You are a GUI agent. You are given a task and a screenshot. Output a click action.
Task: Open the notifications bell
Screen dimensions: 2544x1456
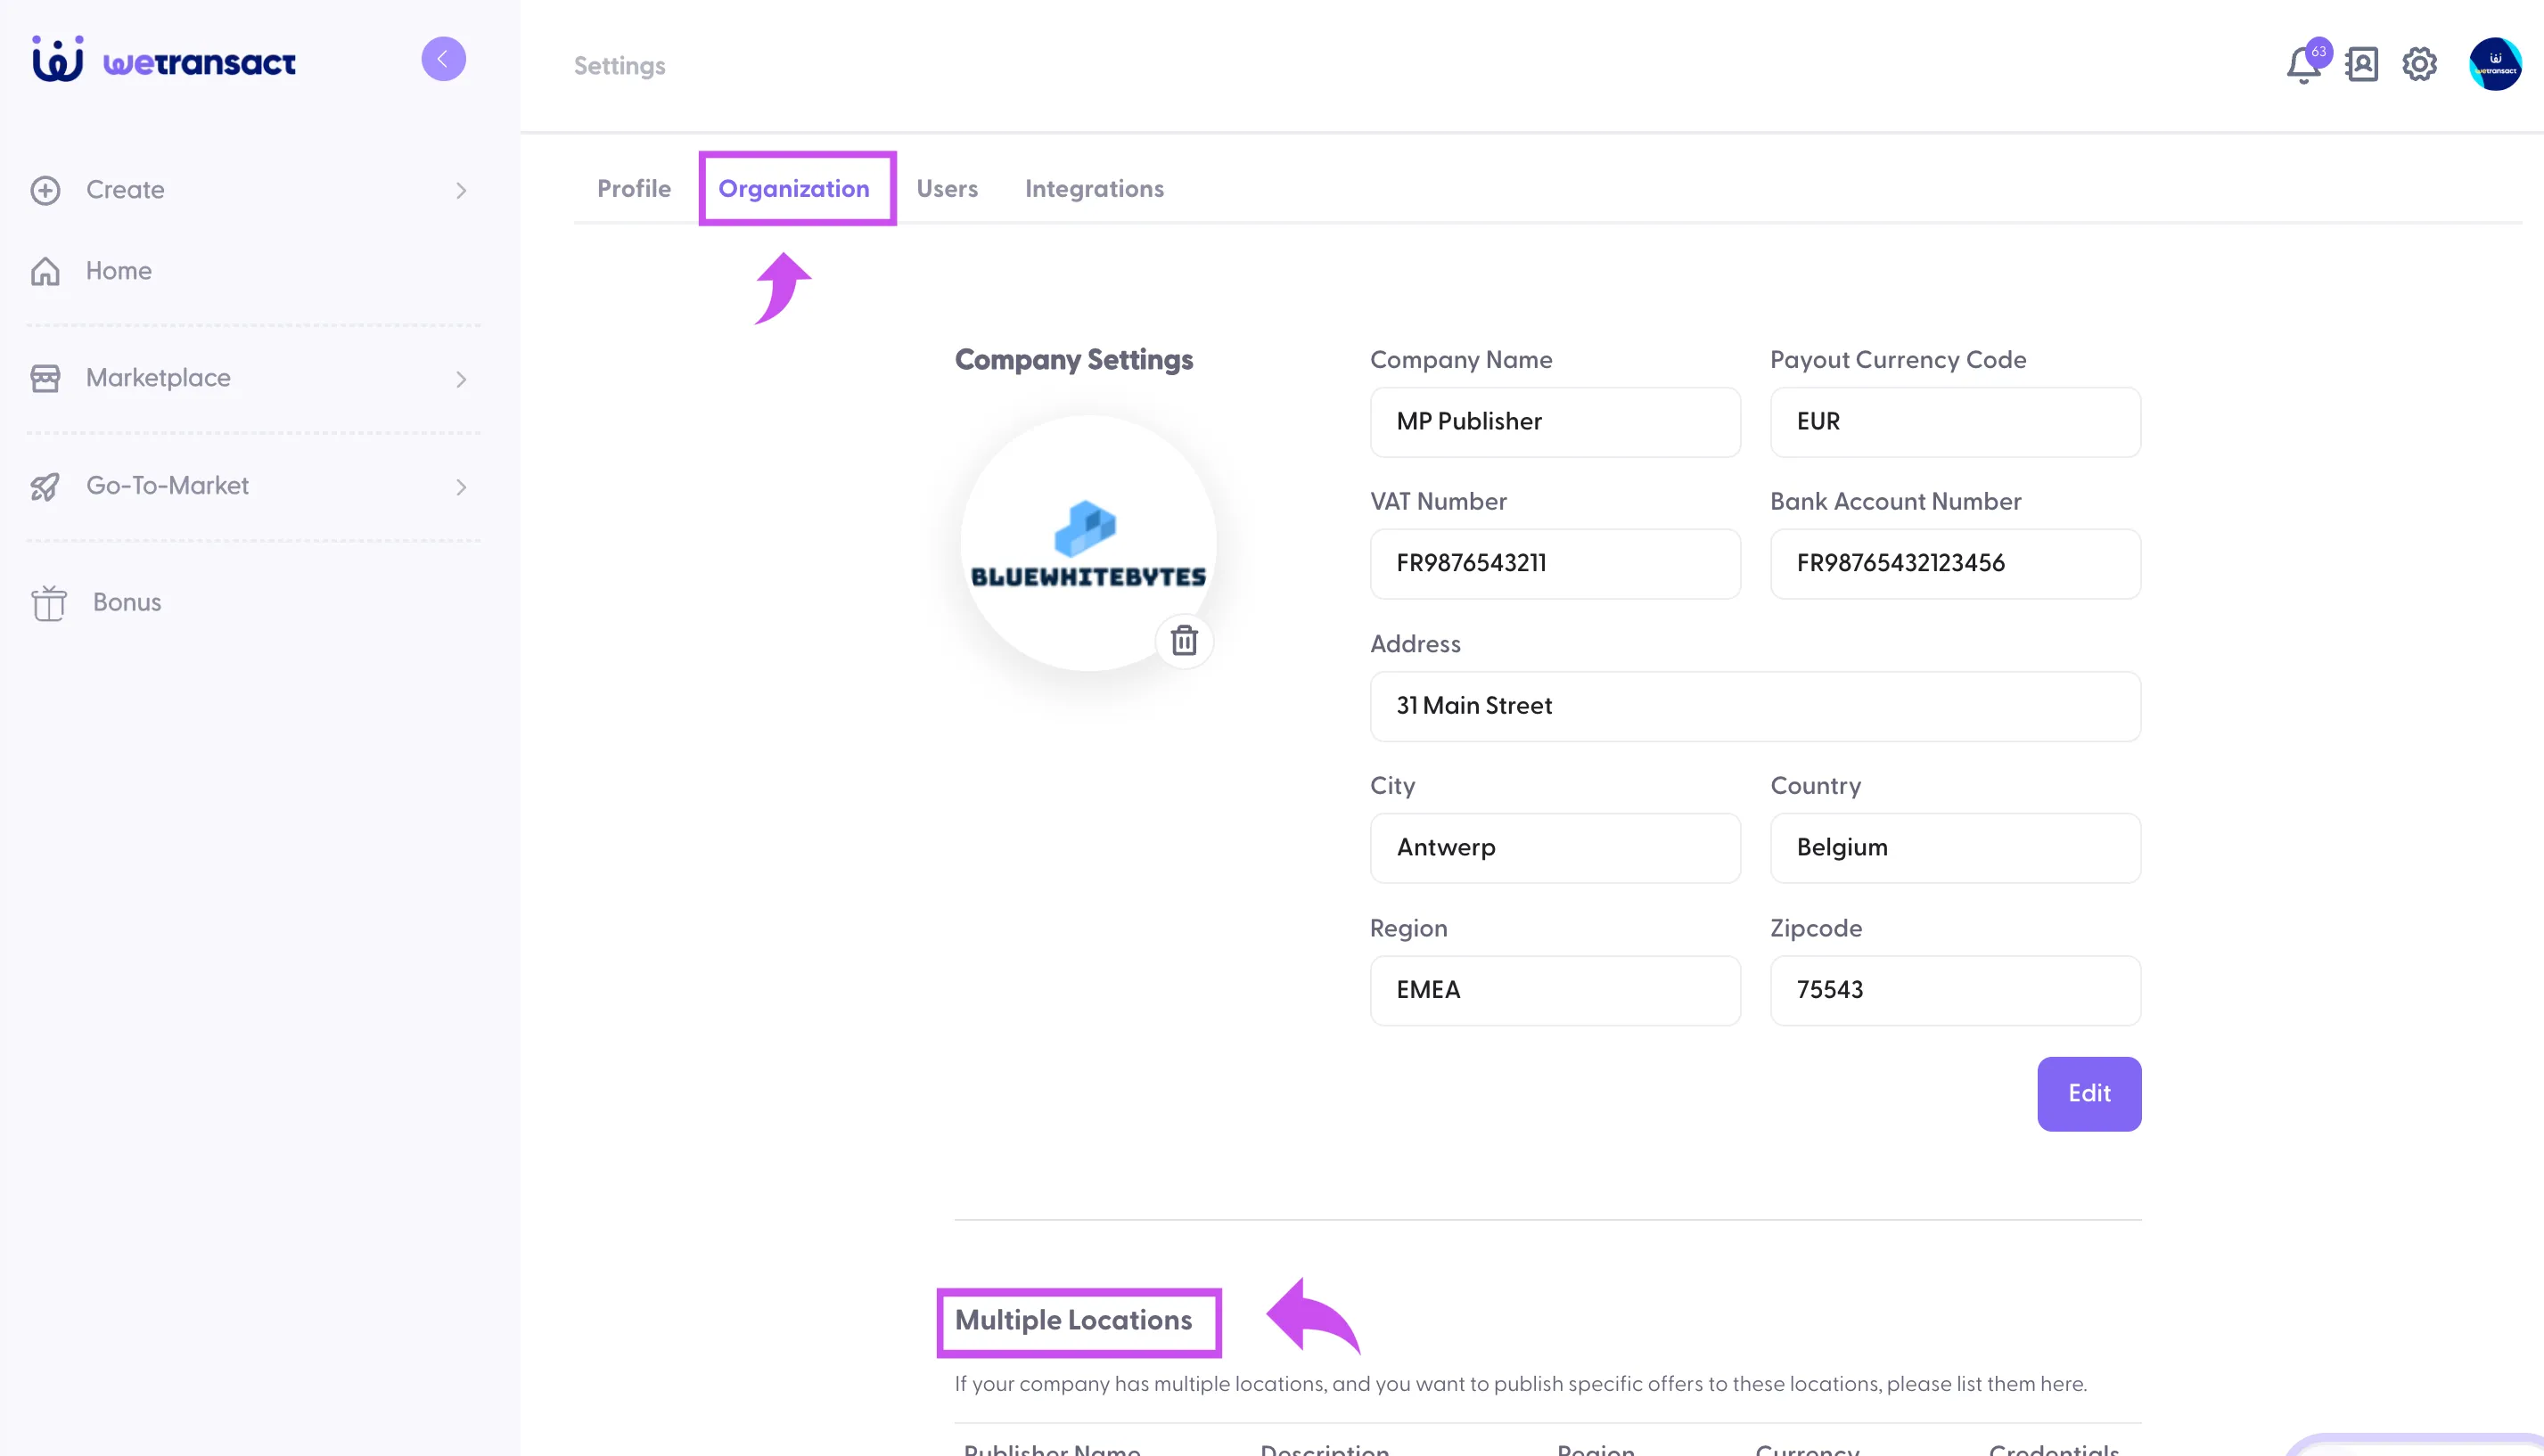(x=2303, y=65)
